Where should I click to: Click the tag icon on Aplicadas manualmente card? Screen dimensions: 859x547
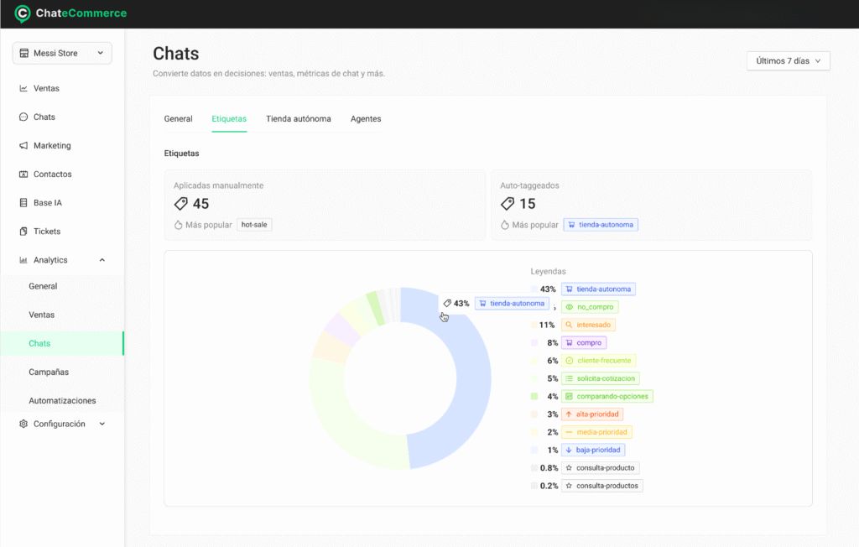(x=181, y=203)
